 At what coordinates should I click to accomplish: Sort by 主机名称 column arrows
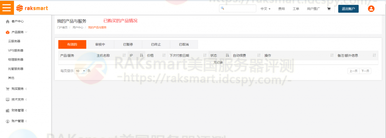(x=124, y=55)
